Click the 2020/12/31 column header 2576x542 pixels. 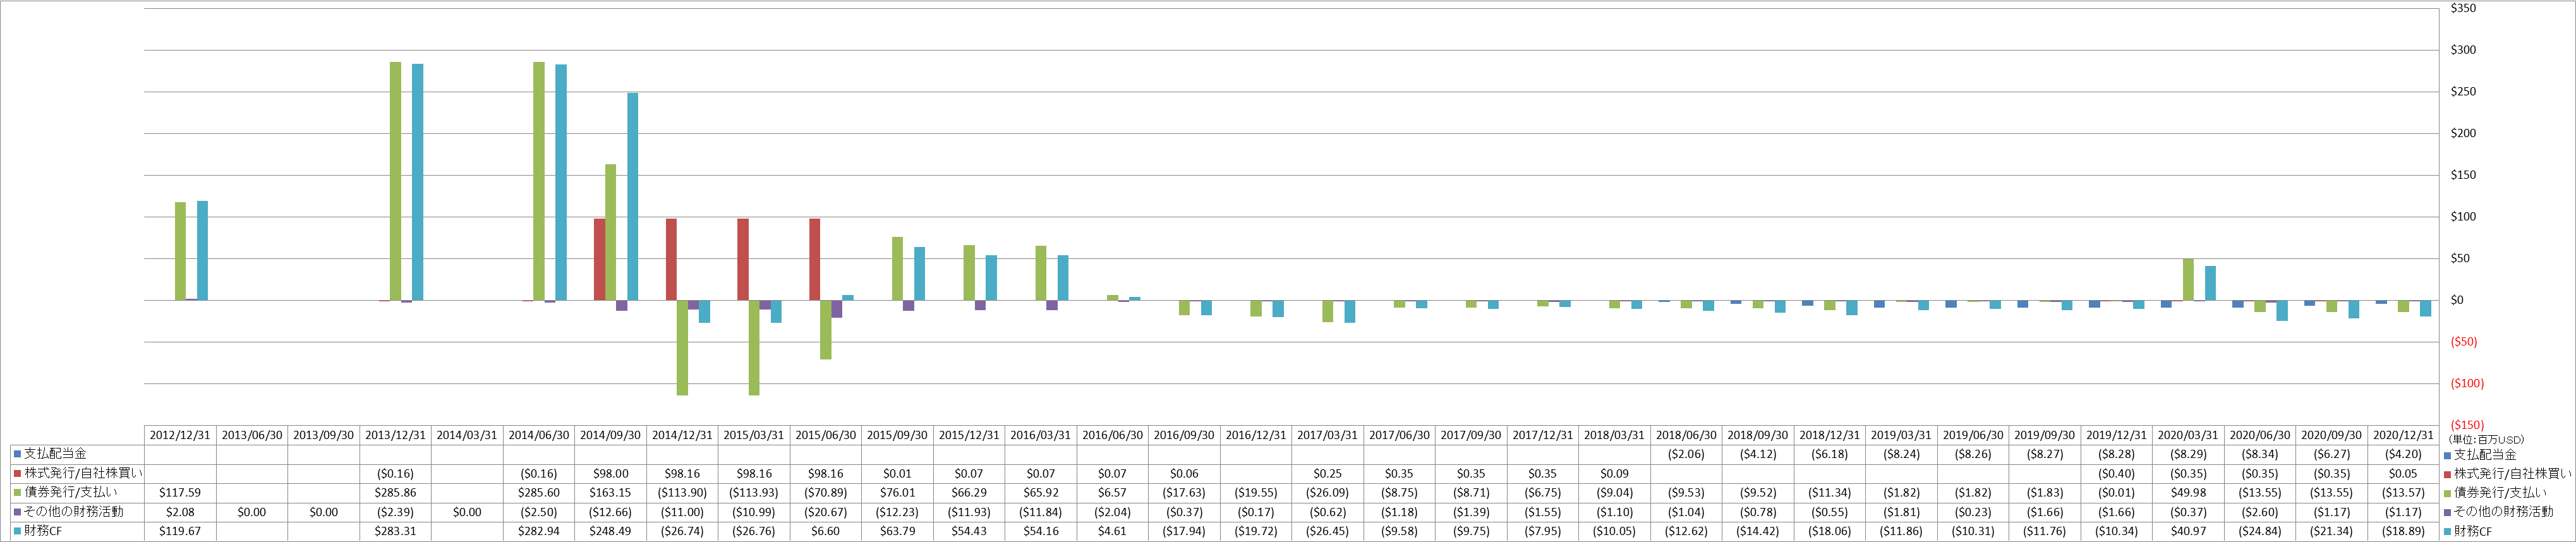tap(2403, 435)
